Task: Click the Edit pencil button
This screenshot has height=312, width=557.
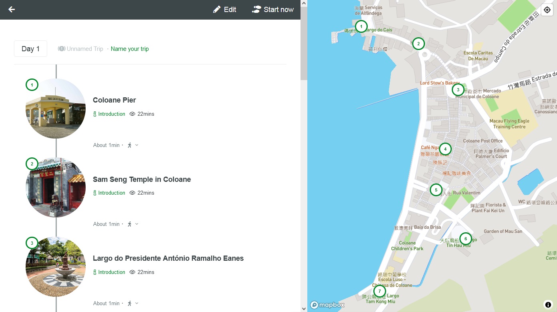Action: click(224, 10)
